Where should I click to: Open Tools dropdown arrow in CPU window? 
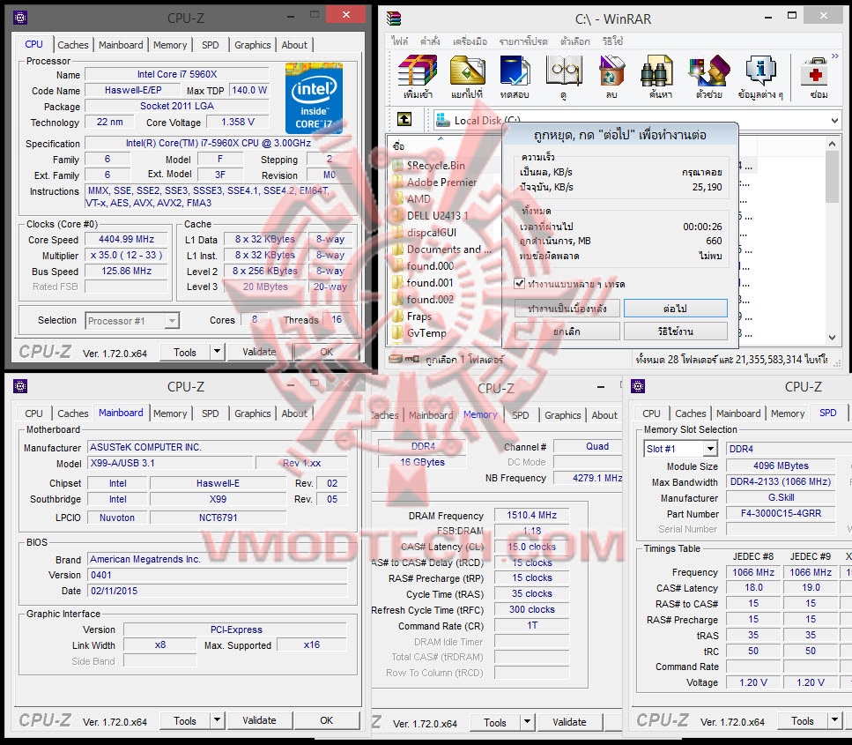[x=217, y=352]
